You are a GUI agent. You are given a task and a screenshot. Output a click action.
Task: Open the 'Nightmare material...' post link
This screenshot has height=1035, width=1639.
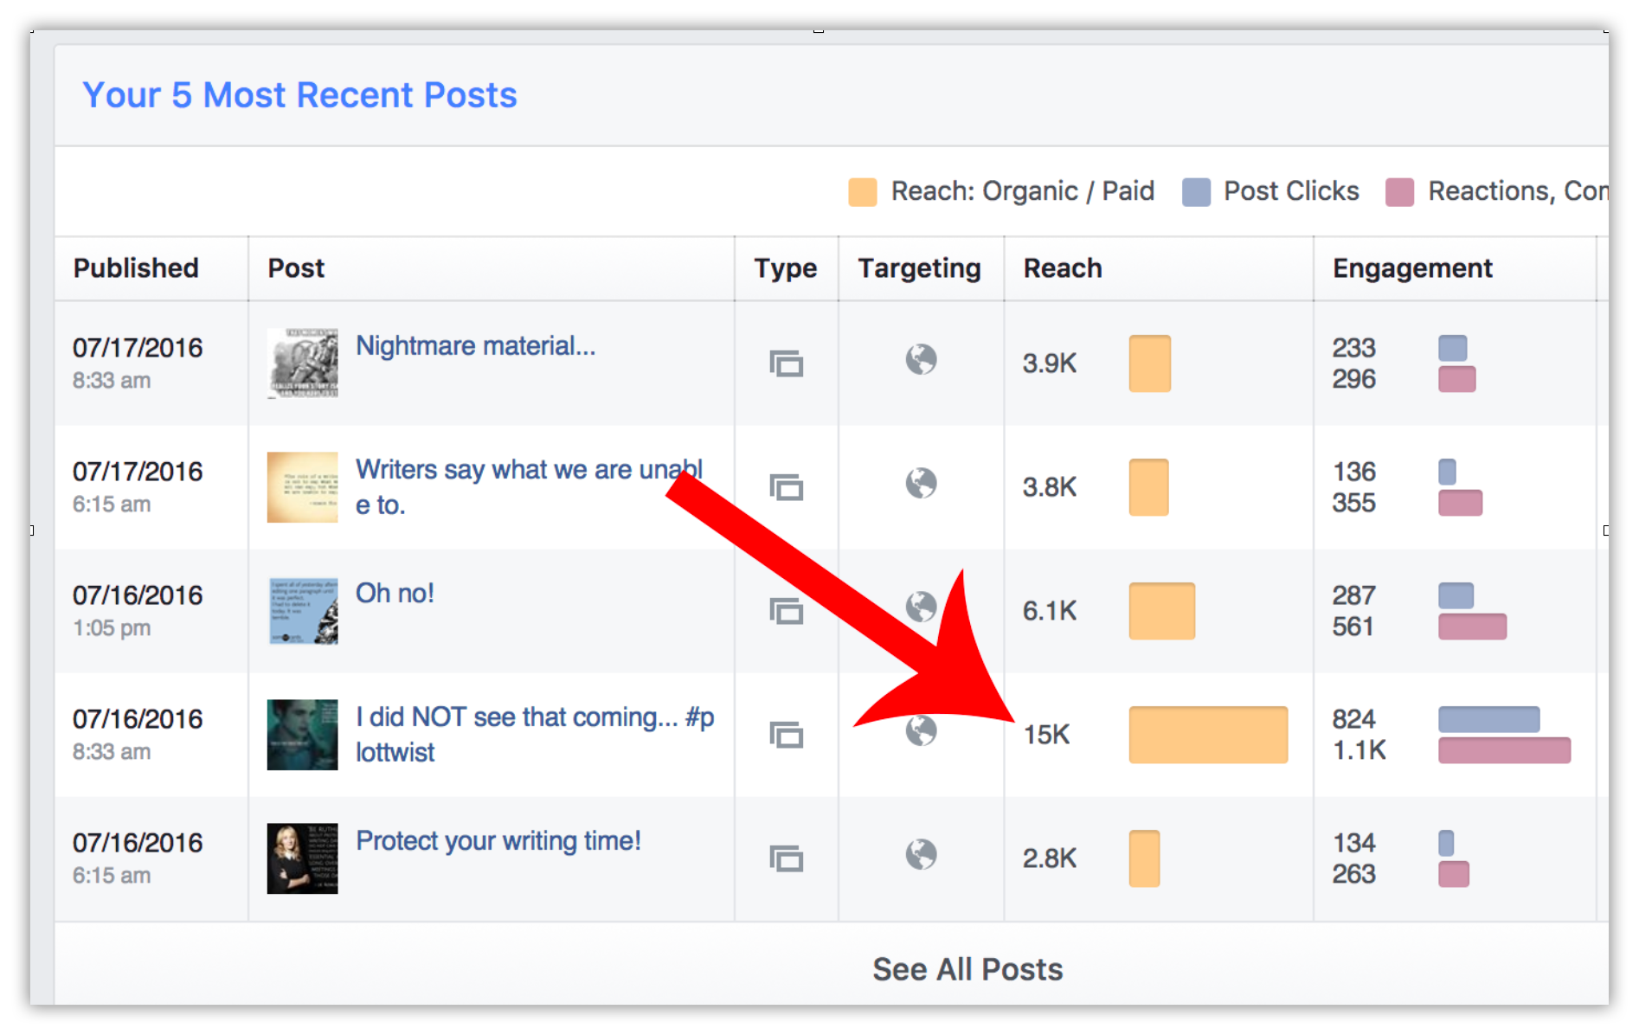(475, 346)
